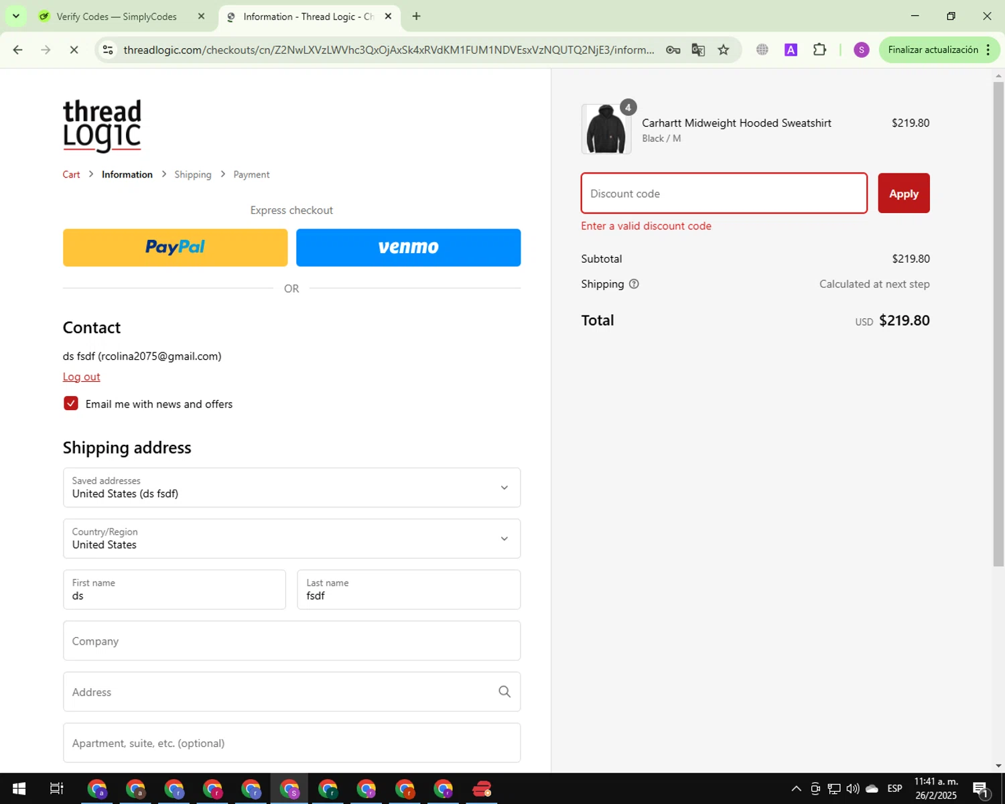
Task: Click the Log out link
Action: (x=81, y=377)
